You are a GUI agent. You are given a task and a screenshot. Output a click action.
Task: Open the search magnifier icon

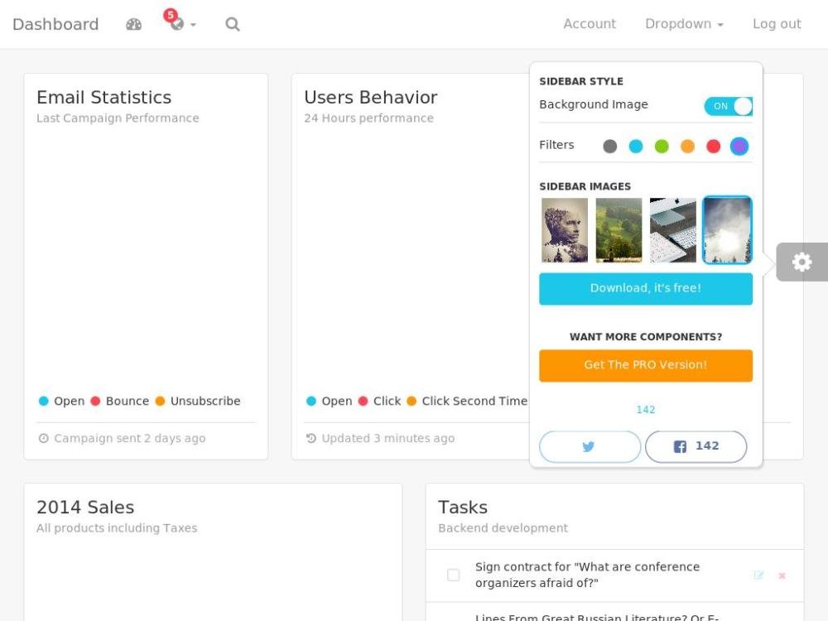(233, 24)
